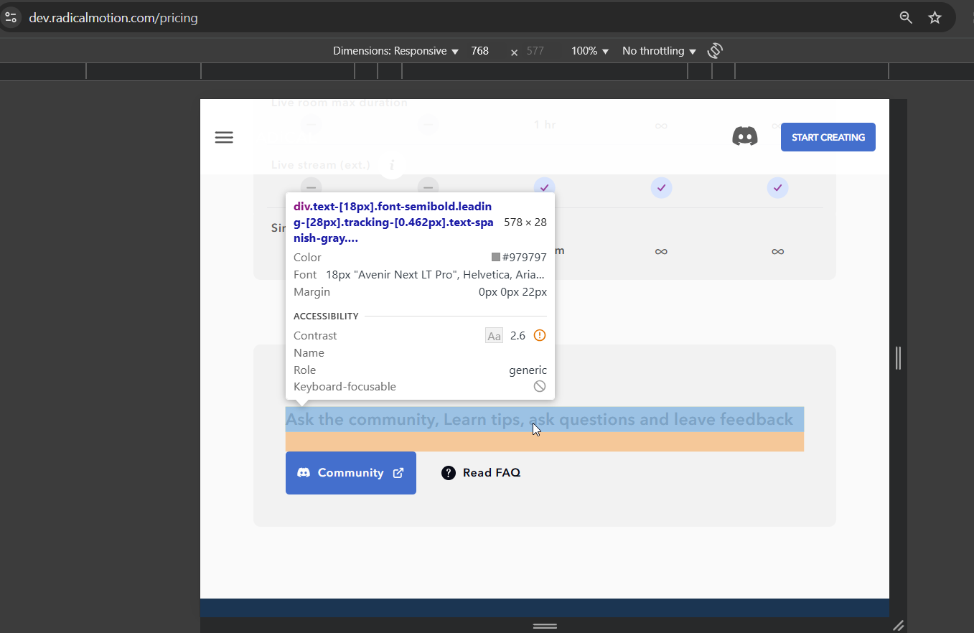Click the browser zoom magnifier icon
974x633 pixels.
click(x=906, y=18)
